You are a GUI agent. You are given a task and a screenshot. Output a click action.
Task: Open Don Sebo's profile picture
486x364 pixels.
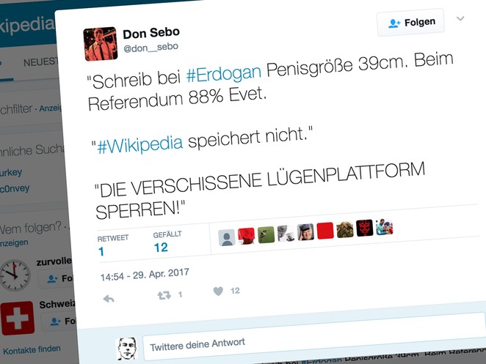101,44
